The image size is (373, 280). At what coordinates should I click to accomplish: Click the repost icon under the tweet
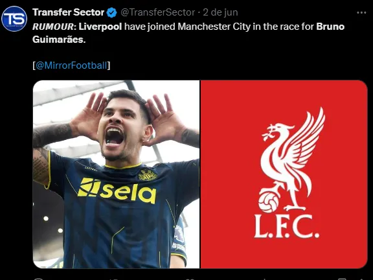114,279
